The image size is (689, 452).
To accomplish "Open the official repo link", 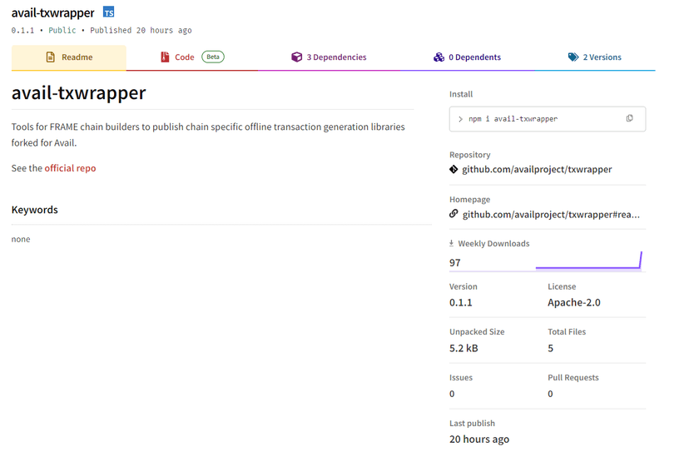I will click(x=70, y=168).
